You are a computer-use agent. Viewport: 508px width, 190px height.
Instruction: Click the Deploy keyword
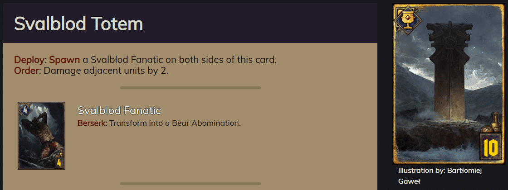coord(29,60)
